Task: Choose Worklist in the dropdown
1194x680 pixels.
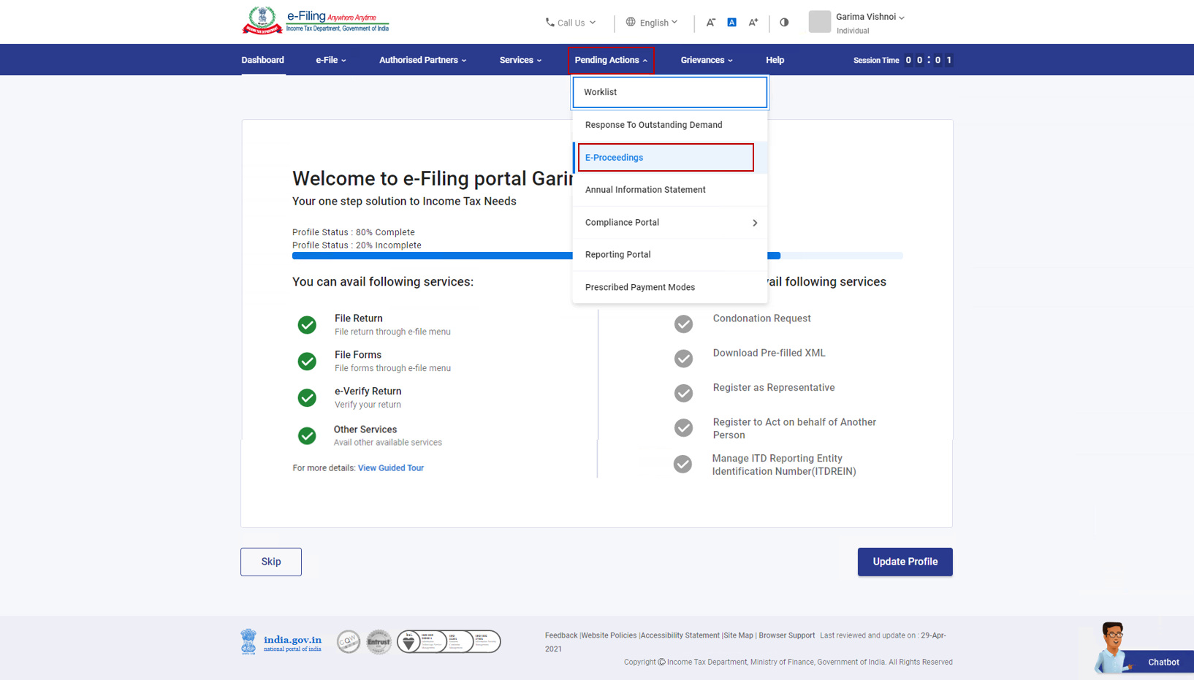Action: (669, 92)
